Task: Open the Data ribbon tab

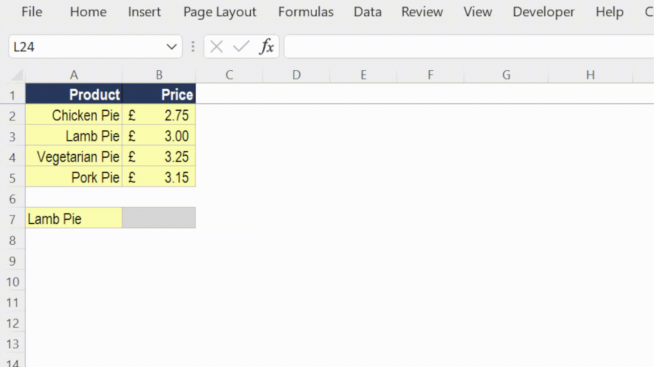Action: click(x=368, y=12)
